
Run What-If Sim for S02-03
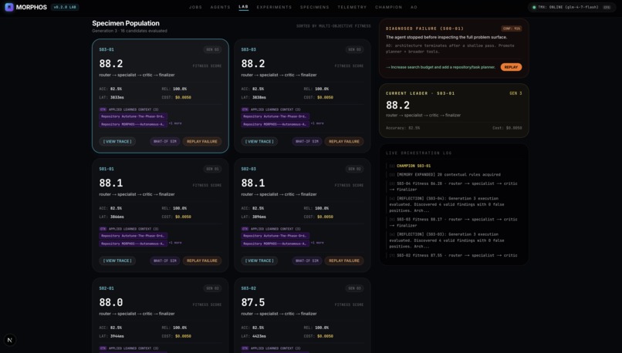click(x=307, y=261)
